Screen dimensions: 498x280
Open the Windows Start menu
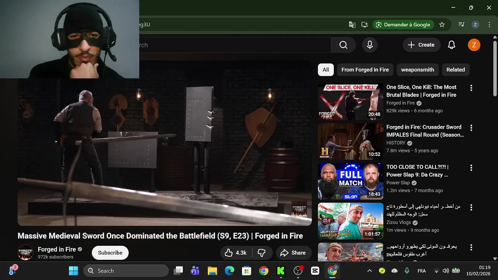[x=73, y=271]
